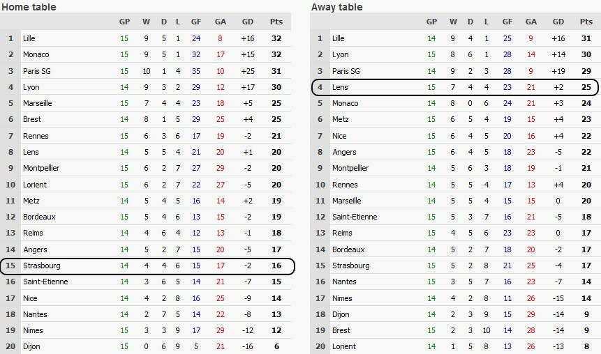This screenshot has width=601, height=354.
Task: Sort Home table by Pts column
Action: point(277,22)
